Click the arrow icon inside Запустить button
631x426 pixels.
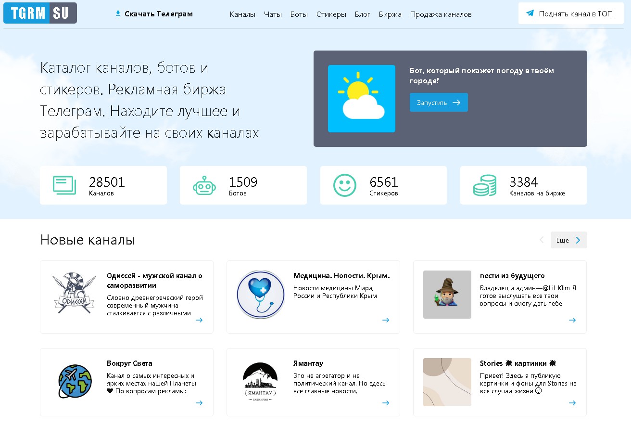(x=456, y=103)
